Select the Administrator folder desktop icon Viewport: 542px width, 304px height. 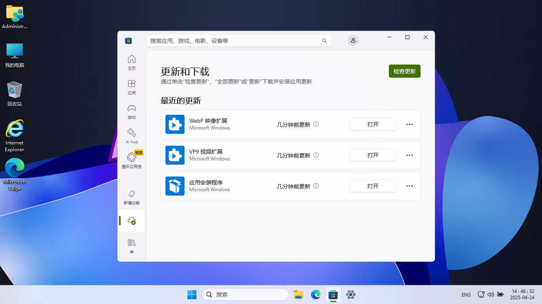click(x=15, y=17)
